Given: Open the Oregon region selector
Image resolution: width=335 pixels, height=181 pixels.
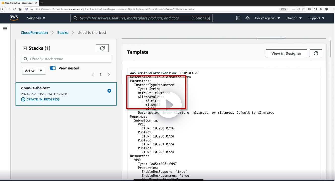Looking at the screenshot, I should tap(294, 18).
